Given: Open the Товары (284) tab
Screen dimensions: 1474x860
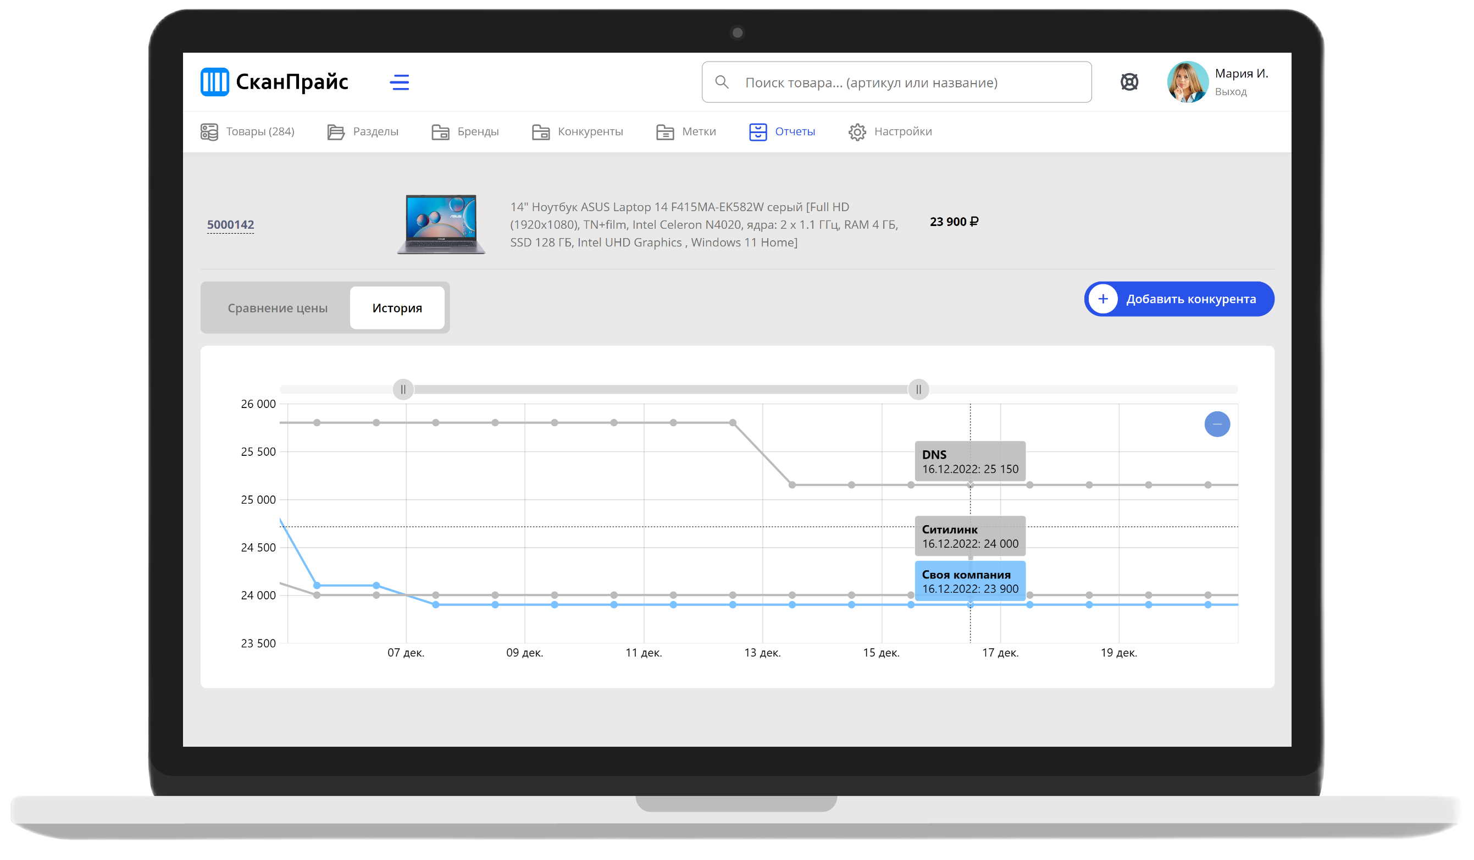Looking at the screenshot, I should [x=247, y=131].
